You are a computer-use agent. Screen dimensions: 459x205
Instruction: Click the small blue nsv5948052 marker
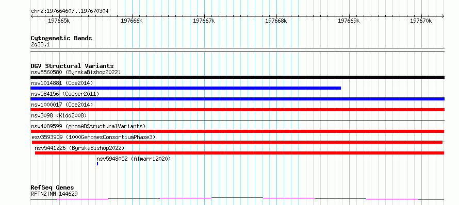(97, 164)
